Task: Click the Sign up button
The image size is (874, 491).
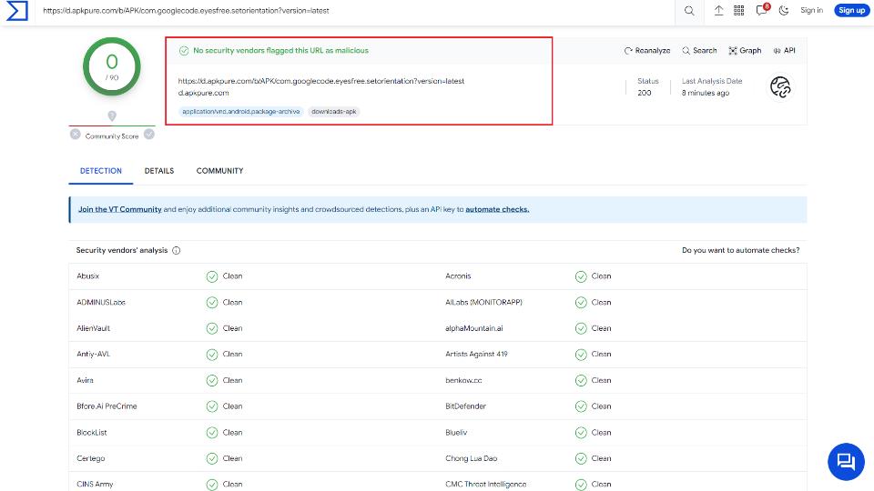Action: (851, 10)
